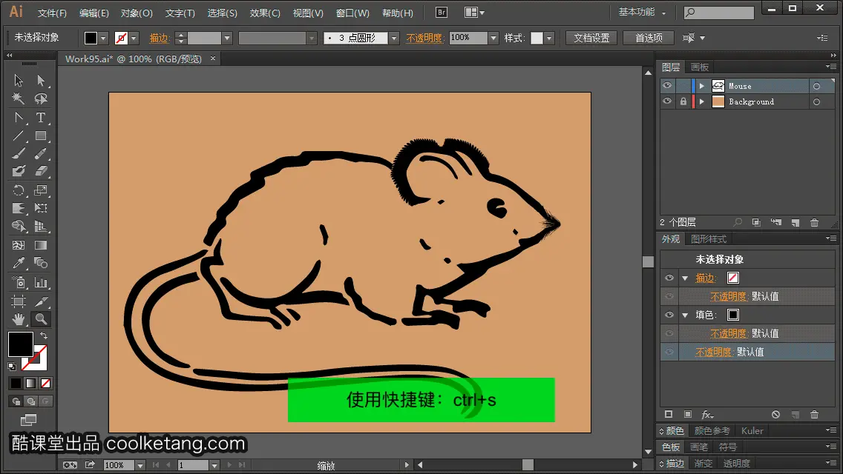Open the workspace switcher dropdown

point(642,13)
